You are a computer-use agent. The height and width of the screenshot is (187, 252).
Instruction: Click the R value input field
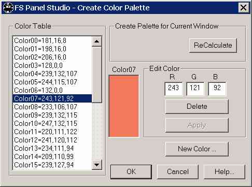[174, 89]
